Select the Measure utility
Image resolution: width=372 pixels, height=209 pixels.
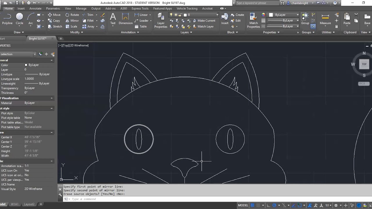click(x=325, y=19)
